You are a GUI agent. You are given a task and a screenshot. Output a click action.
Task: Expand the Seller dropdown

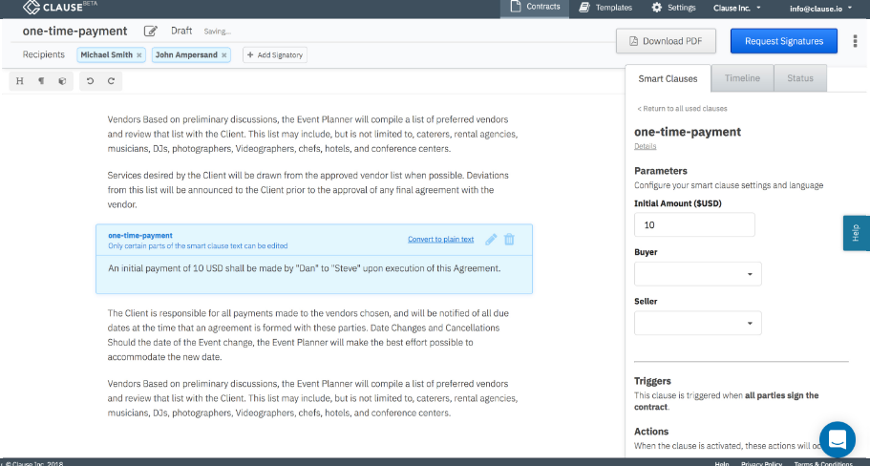pos(697,323)
